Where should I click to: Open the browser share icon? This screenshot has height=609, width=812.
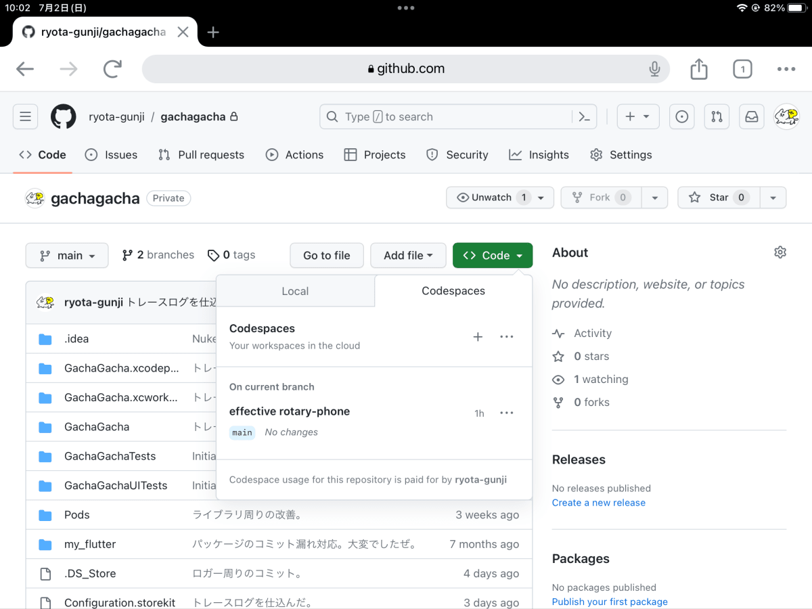coord(699,68)
